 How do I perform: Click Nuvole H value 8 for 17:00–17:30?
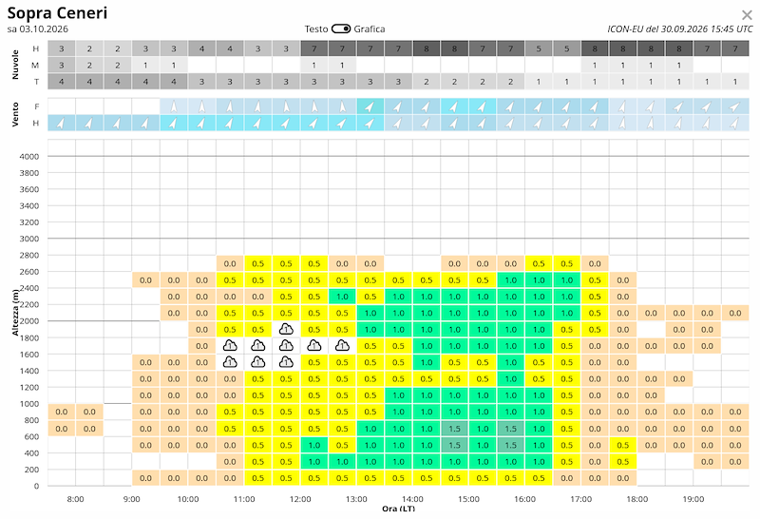point(595,48)
